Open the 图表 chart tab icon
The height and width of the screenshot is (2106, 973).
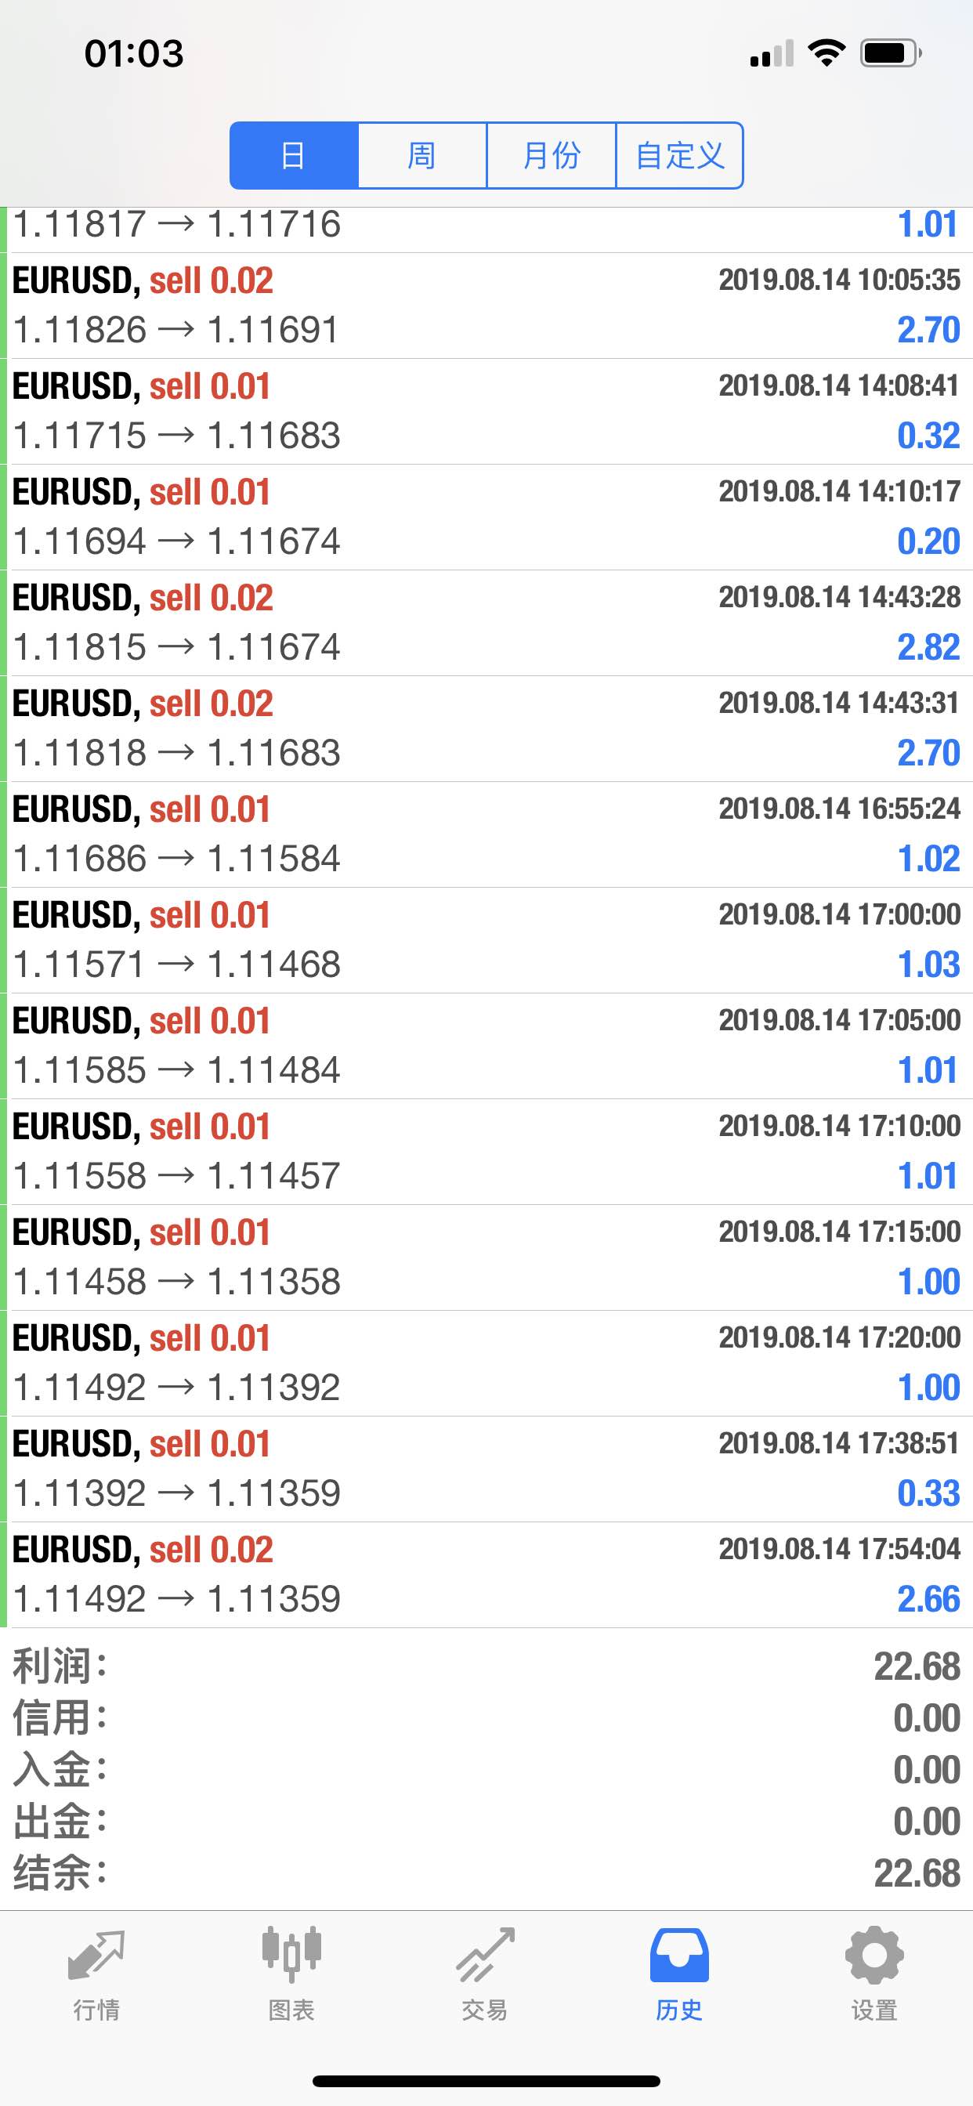291,1955
